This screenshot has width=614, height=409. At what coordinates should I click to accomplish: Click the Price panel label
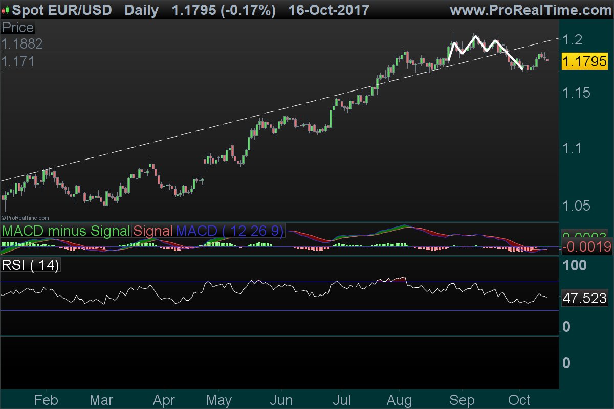click(18, 28)
